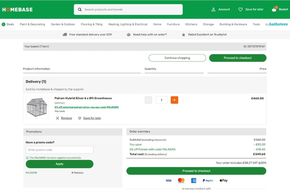Viewport: 290px width, 194px height.
Task: Click the delivery truck icon
Action: pos(65,35)
